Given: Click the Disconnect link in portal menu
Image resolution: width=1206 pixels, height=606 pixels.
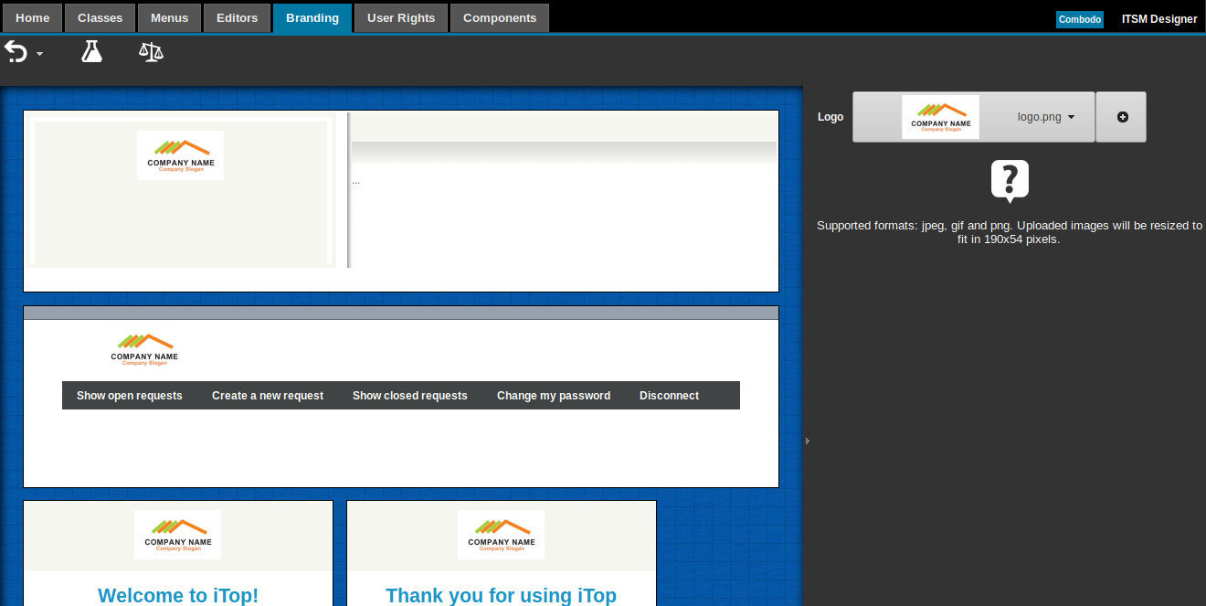Looking at the screenshot, I should [x=669, y=396].
